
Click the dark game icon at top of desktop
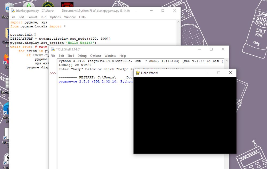(67, 4)
